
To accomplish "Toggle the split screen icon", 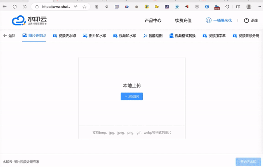I will (238, 7).
